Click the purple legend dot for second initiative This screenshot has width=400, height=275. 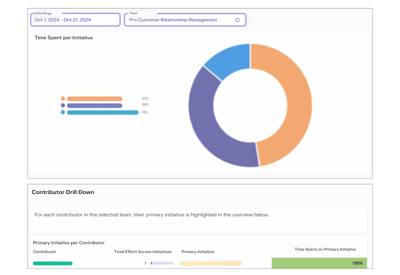tap(63, 105)
